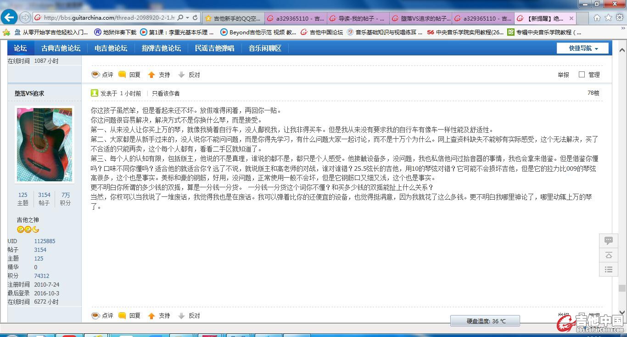Open the browser home icon
This screenshot has width=627, height=337.
[597, 18]
